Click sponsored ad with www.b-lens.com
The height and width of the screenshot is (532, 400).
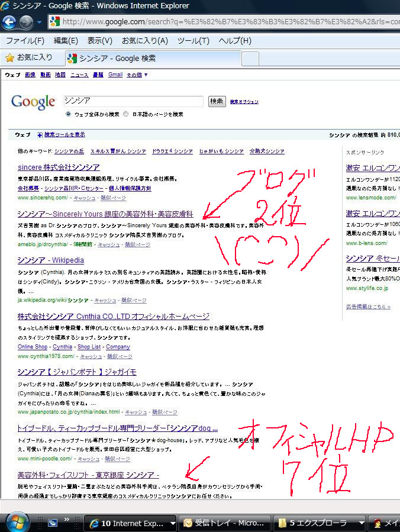pyautogui.click(x=373, y=214)
